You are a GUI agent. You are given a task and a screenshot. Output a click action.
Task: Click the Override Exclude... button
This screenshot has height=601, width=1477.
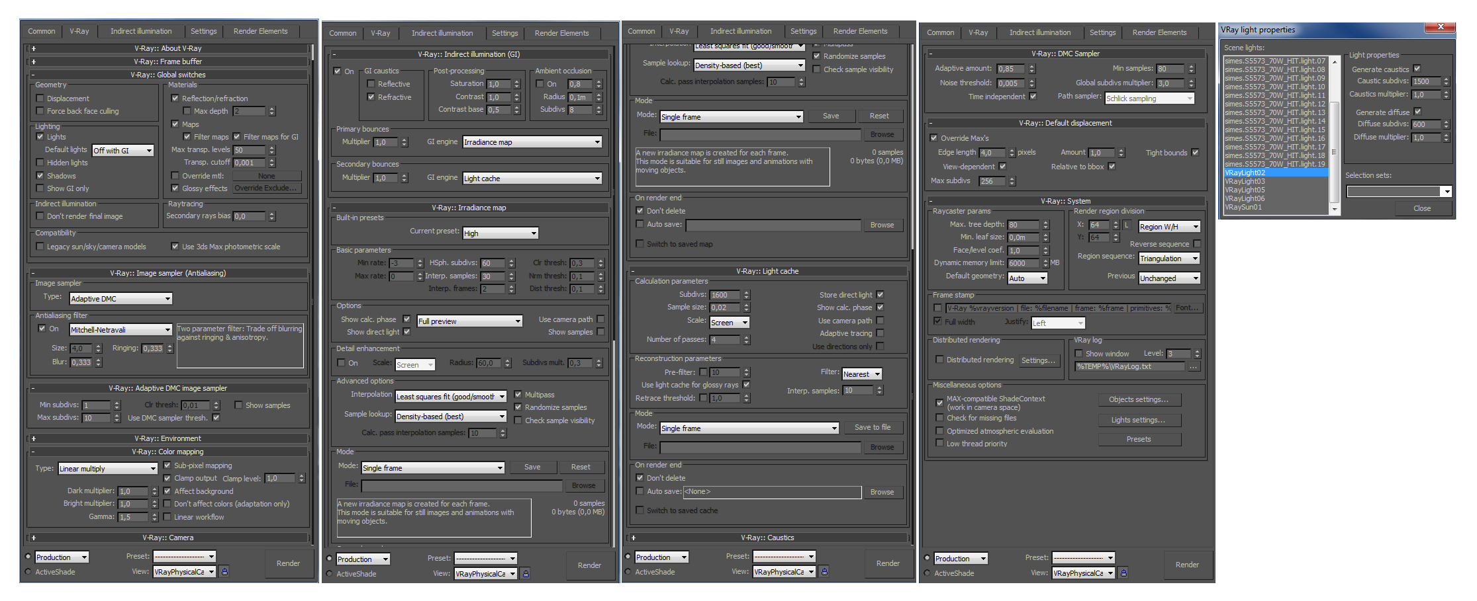point(265,188)
